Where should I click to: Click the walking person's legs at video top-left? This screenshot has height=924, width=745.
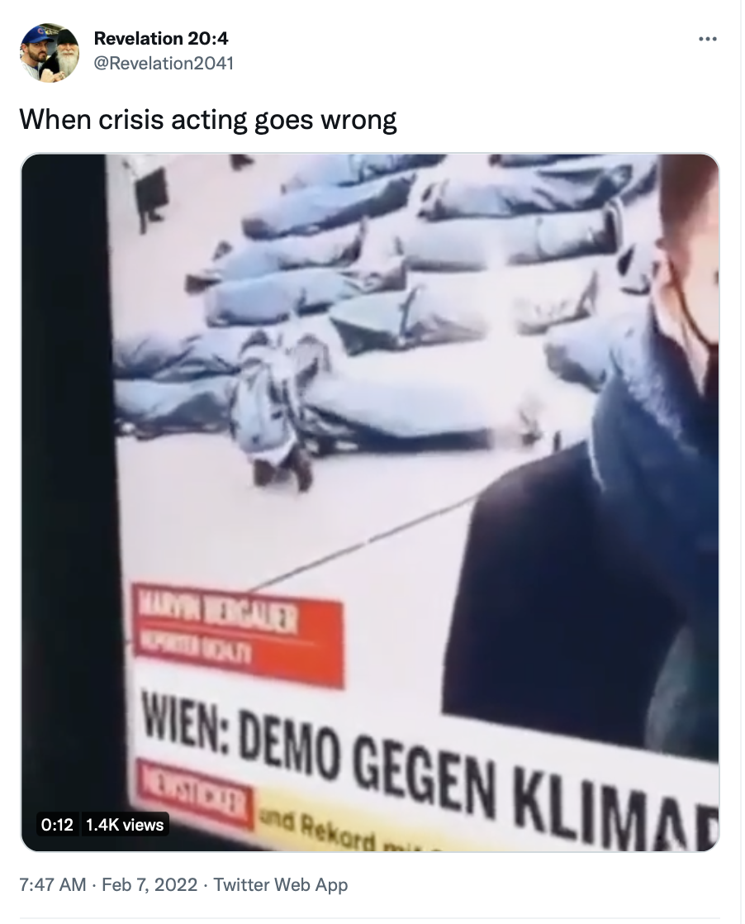(x=149, y=198)
